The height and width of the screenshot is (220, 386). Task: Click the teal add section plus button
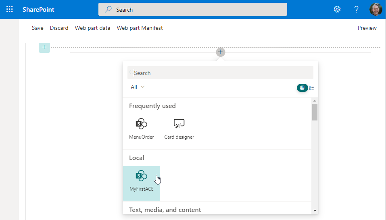[44, 48]
